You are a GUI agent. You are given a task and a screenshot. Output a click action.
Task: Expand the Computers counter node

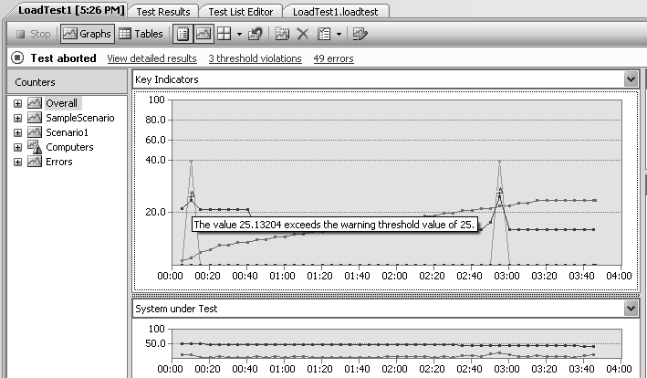[x=17, y=147]
